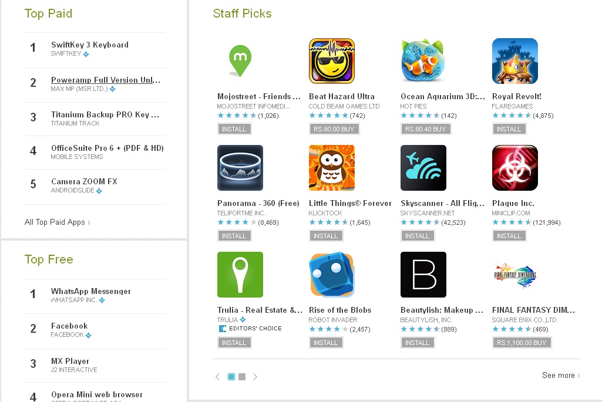Open the Mojostreet app icon

coord(240,60)
